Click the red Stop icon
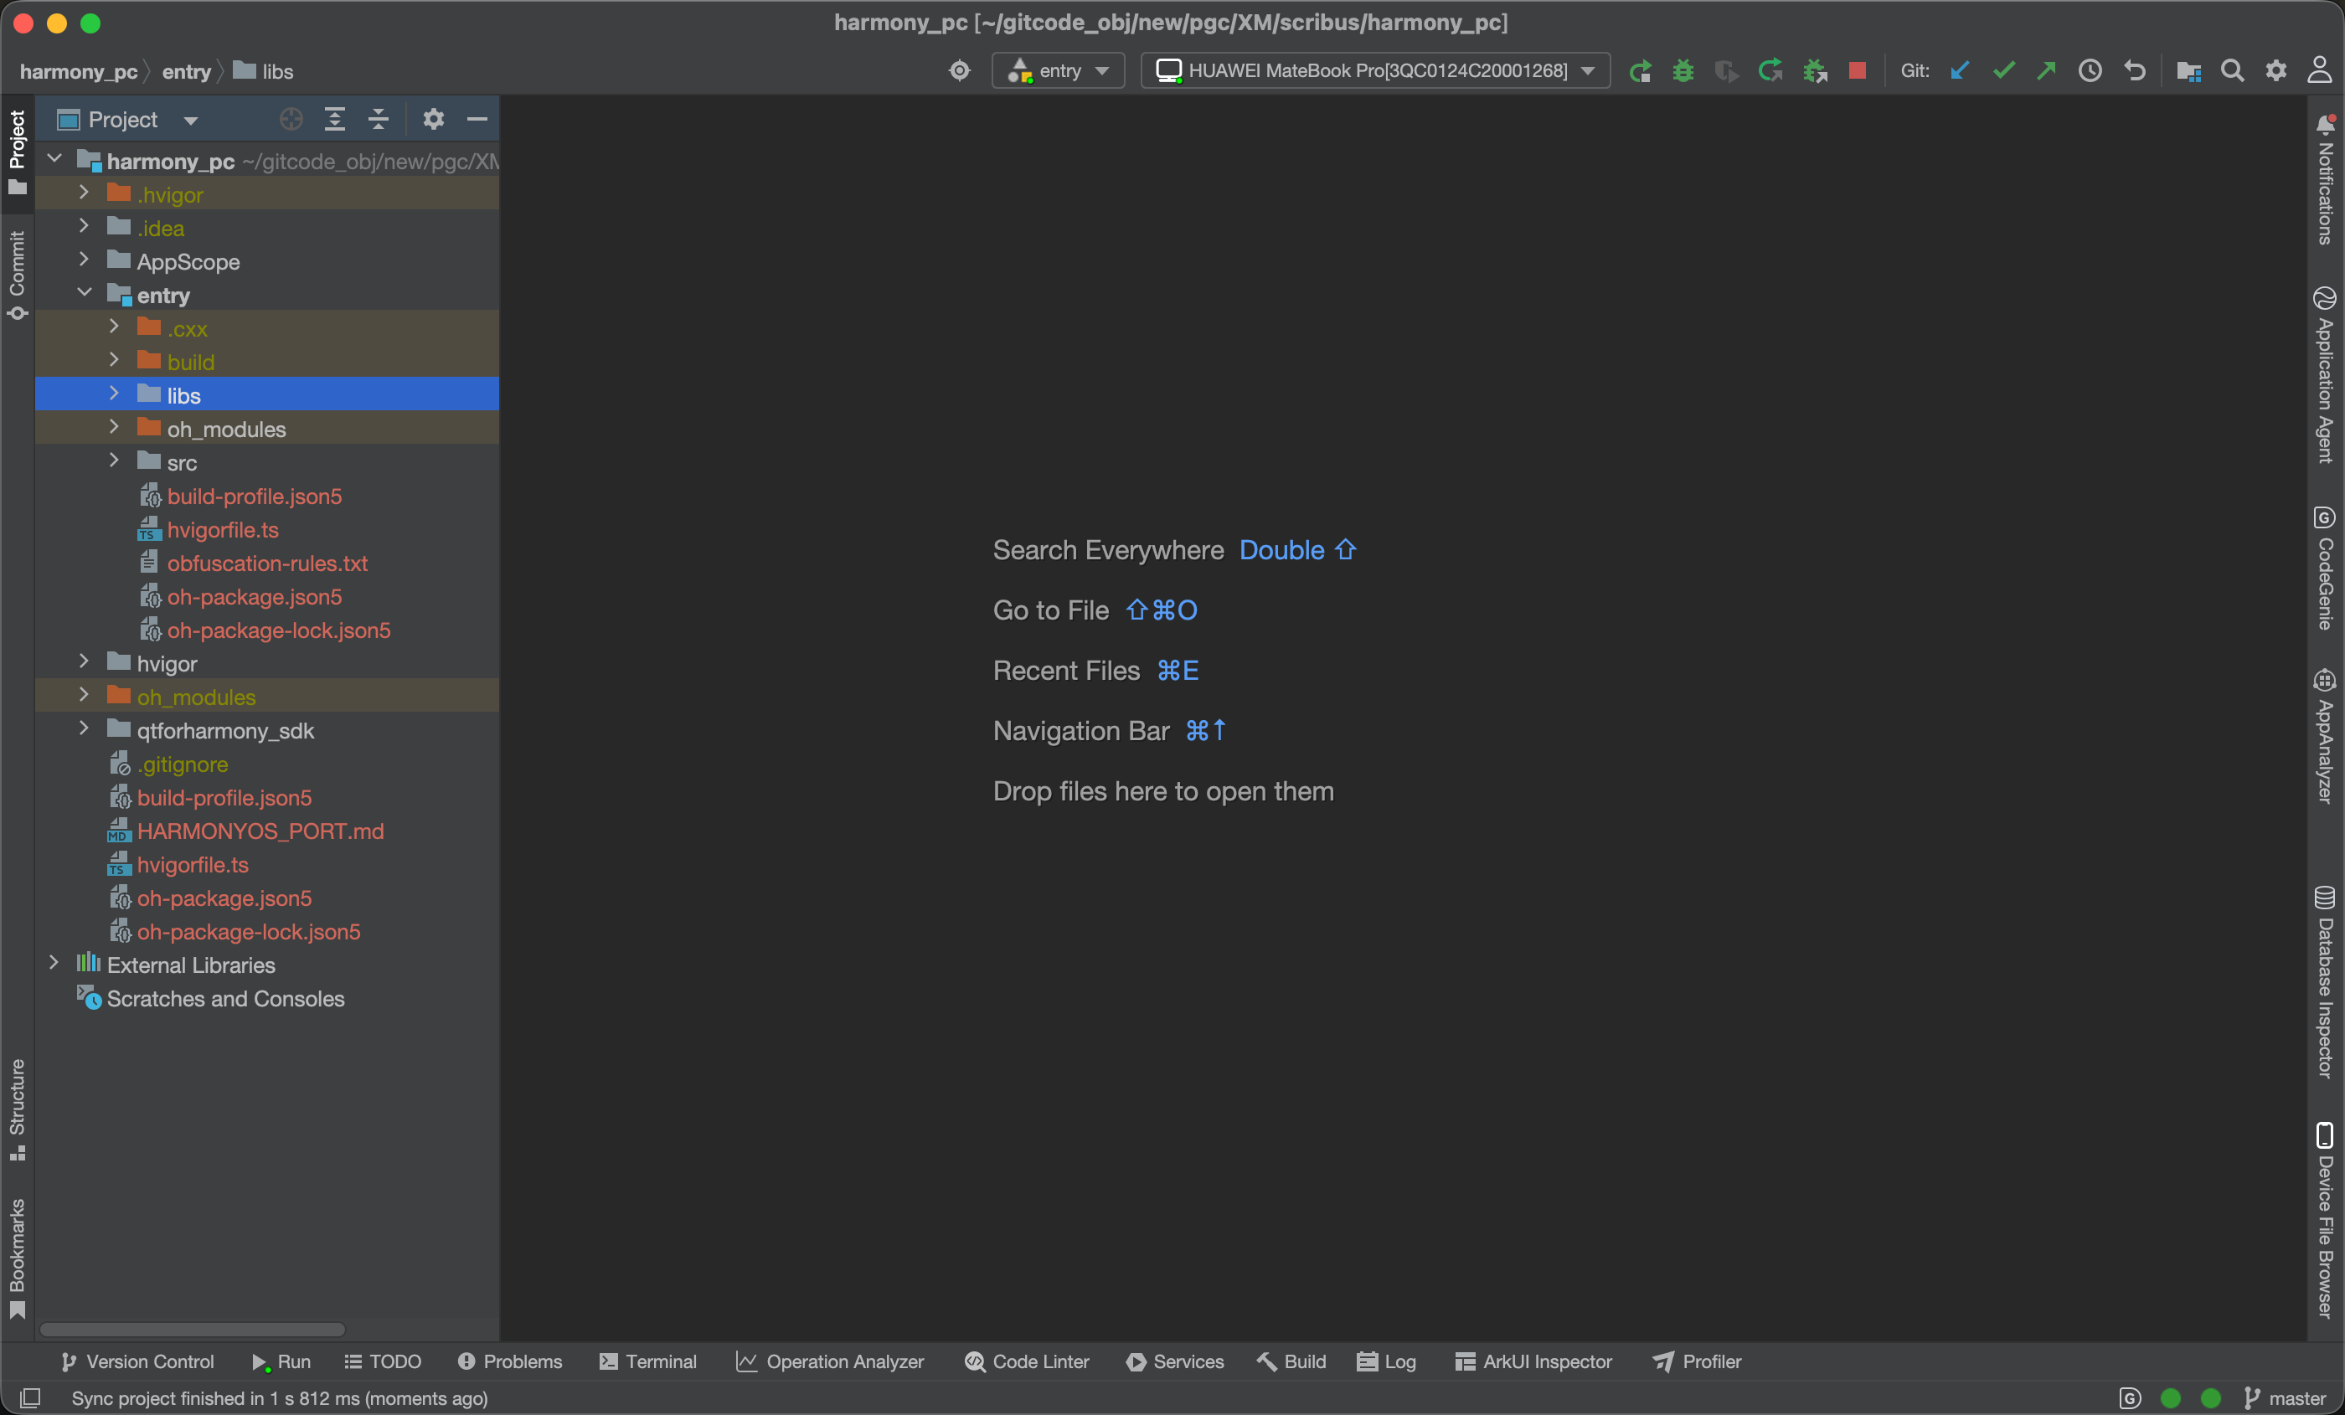Image resolution: width=2345 pixels, height=1415 pixels. tap(1857, 71)
